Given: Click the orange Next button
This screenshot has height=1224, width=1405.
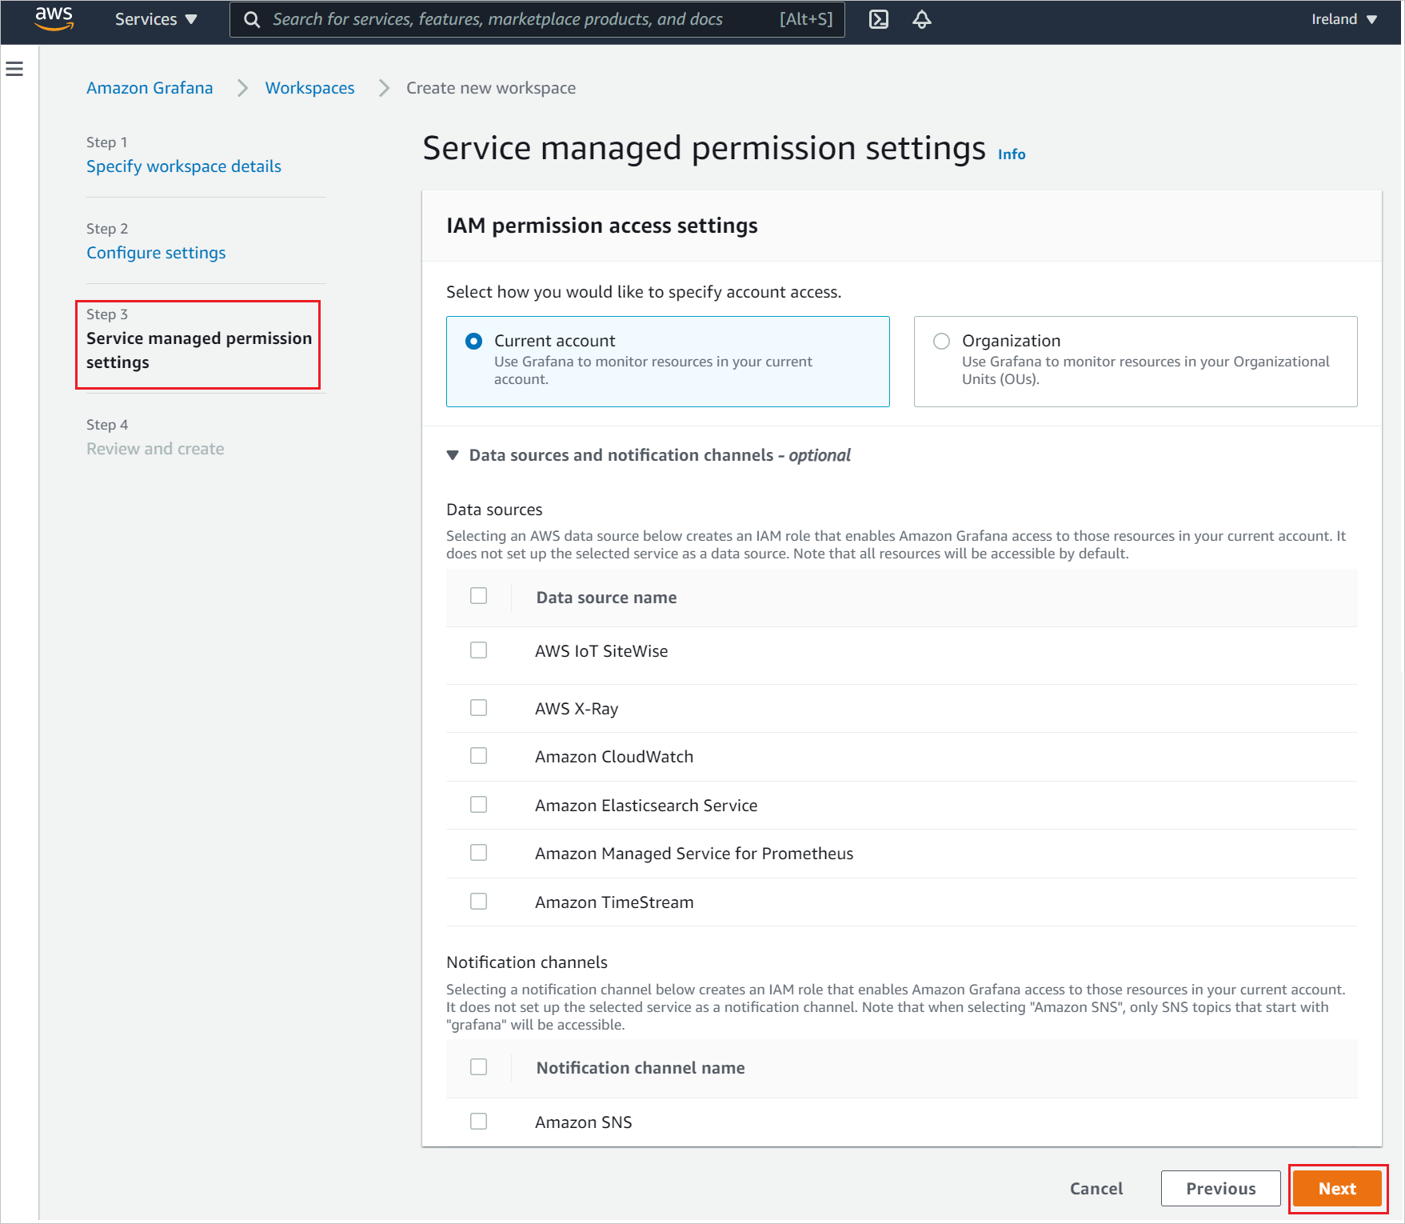Looking at the screenshot, I should click(x=1338, y=1189).
